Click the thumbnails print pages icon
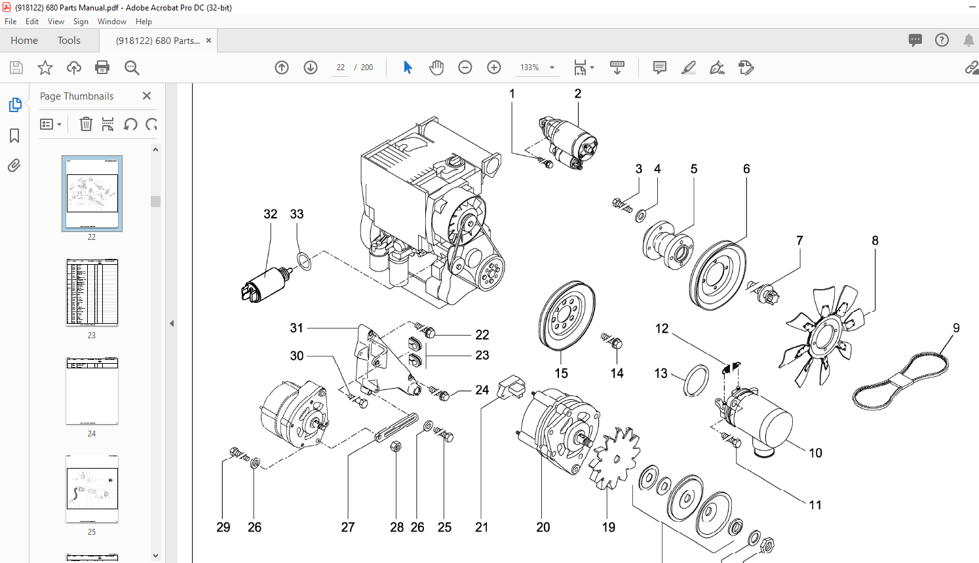979x563 pixels. [108, 124]
